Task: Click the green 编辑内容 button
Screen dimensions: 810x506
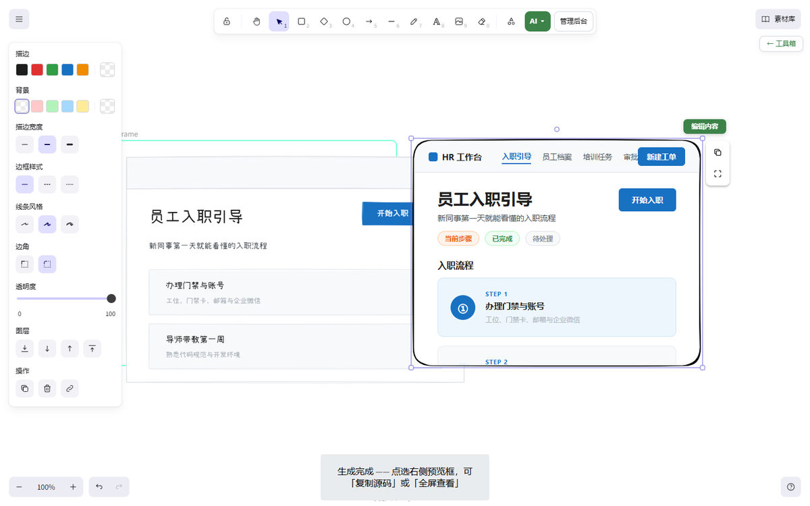Action: tap(705, 126)
